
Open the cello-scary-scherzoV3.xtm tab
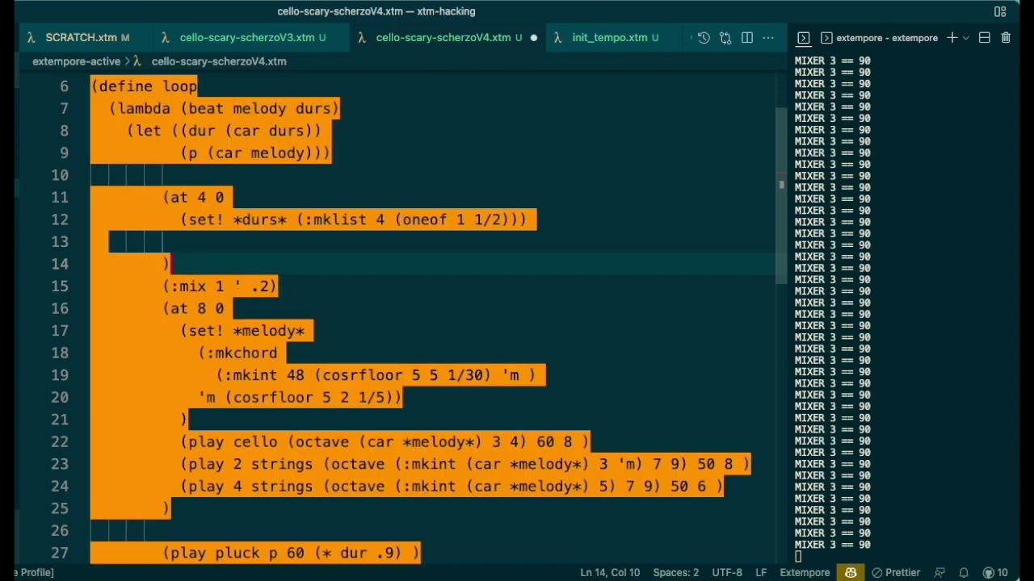(251, 38)
